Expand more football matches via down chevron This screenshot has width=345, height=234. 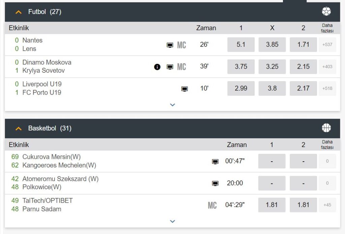pyautogui.click(x=172, y=105)
